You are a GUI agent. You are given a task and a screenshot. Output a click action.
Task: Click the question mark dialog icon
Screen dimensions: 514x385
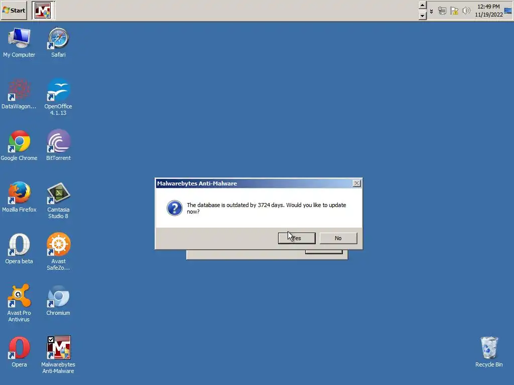[174, 208]
